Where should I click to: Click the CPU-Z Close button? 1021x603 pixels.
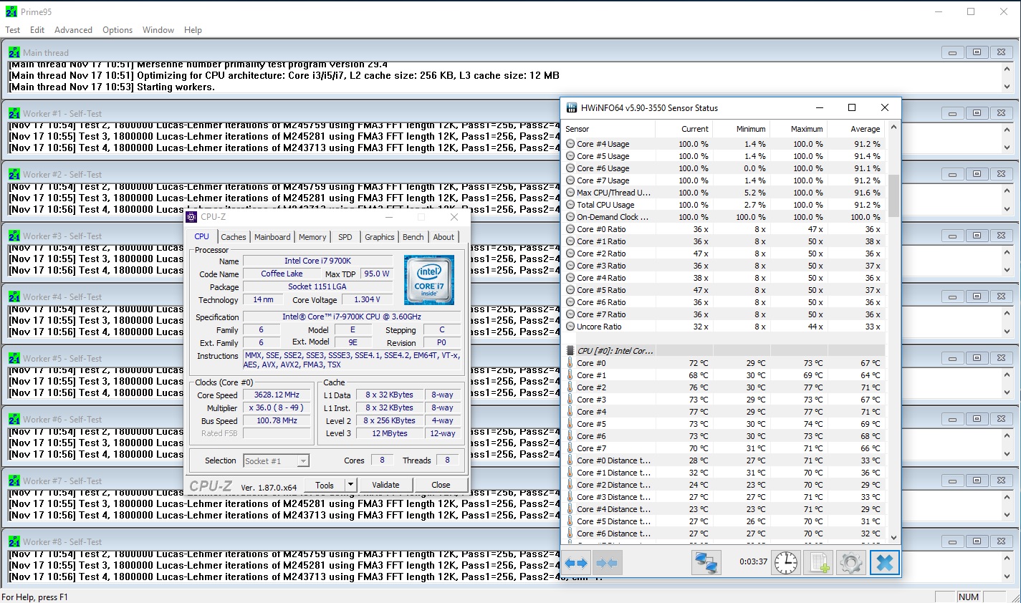pyautogui.click(x=441, y=485)
